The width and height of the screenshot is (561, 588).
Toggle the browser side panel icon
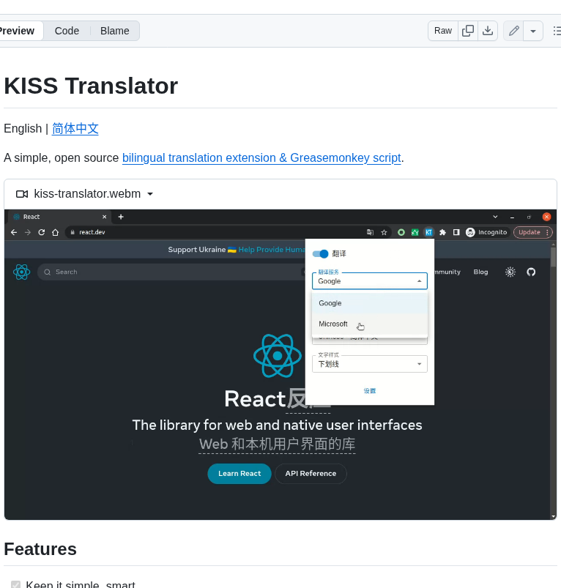pyautogui.click(x=456, y=233)
